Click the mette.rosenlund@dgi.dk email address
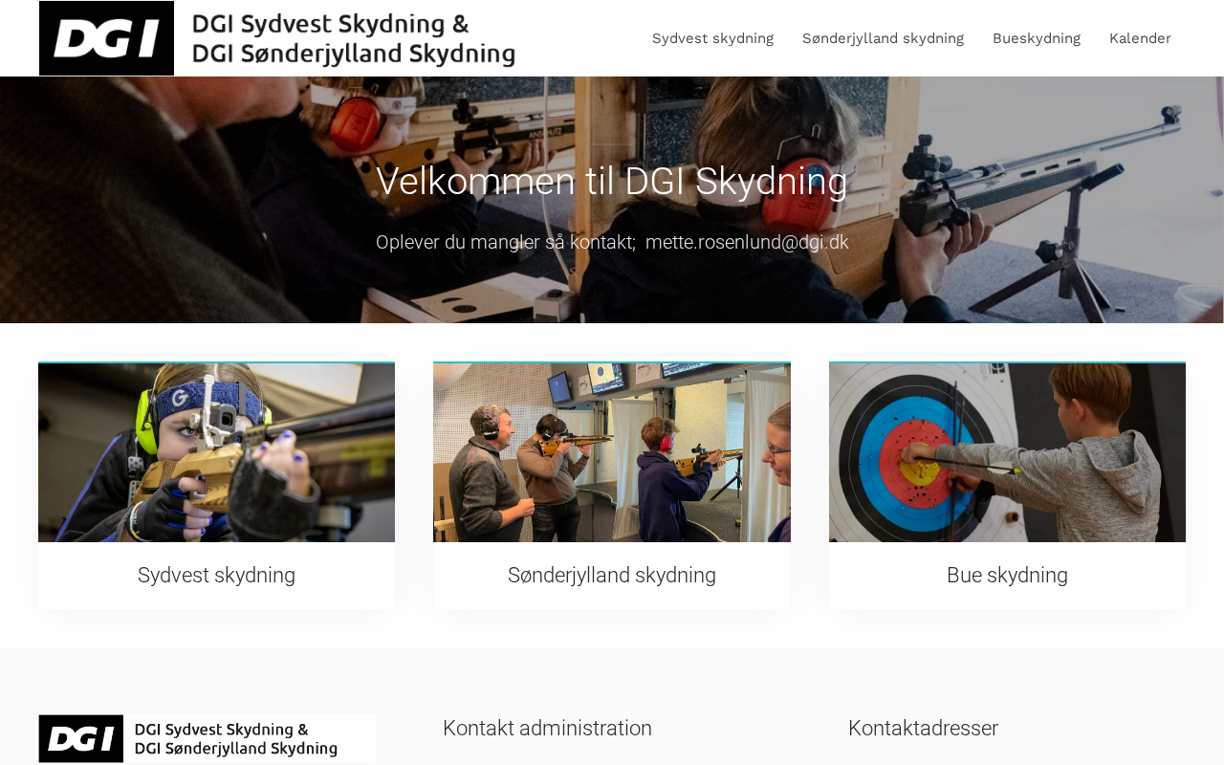The height and width of the screenshot is (765, 1224). tap(747, 242)
